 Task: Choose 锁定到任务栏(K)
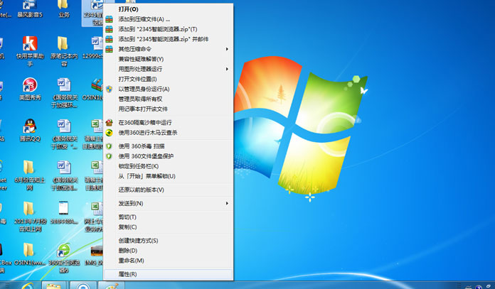click(169, 166)
